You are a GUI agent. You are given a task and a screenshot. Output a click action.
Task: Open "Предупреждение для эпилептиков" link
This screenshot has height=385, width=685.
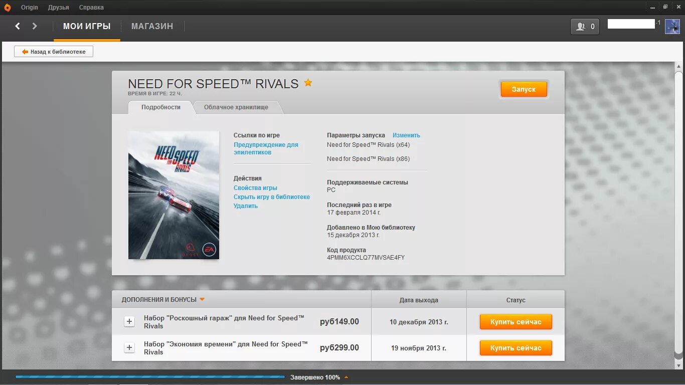click(266, 148)
